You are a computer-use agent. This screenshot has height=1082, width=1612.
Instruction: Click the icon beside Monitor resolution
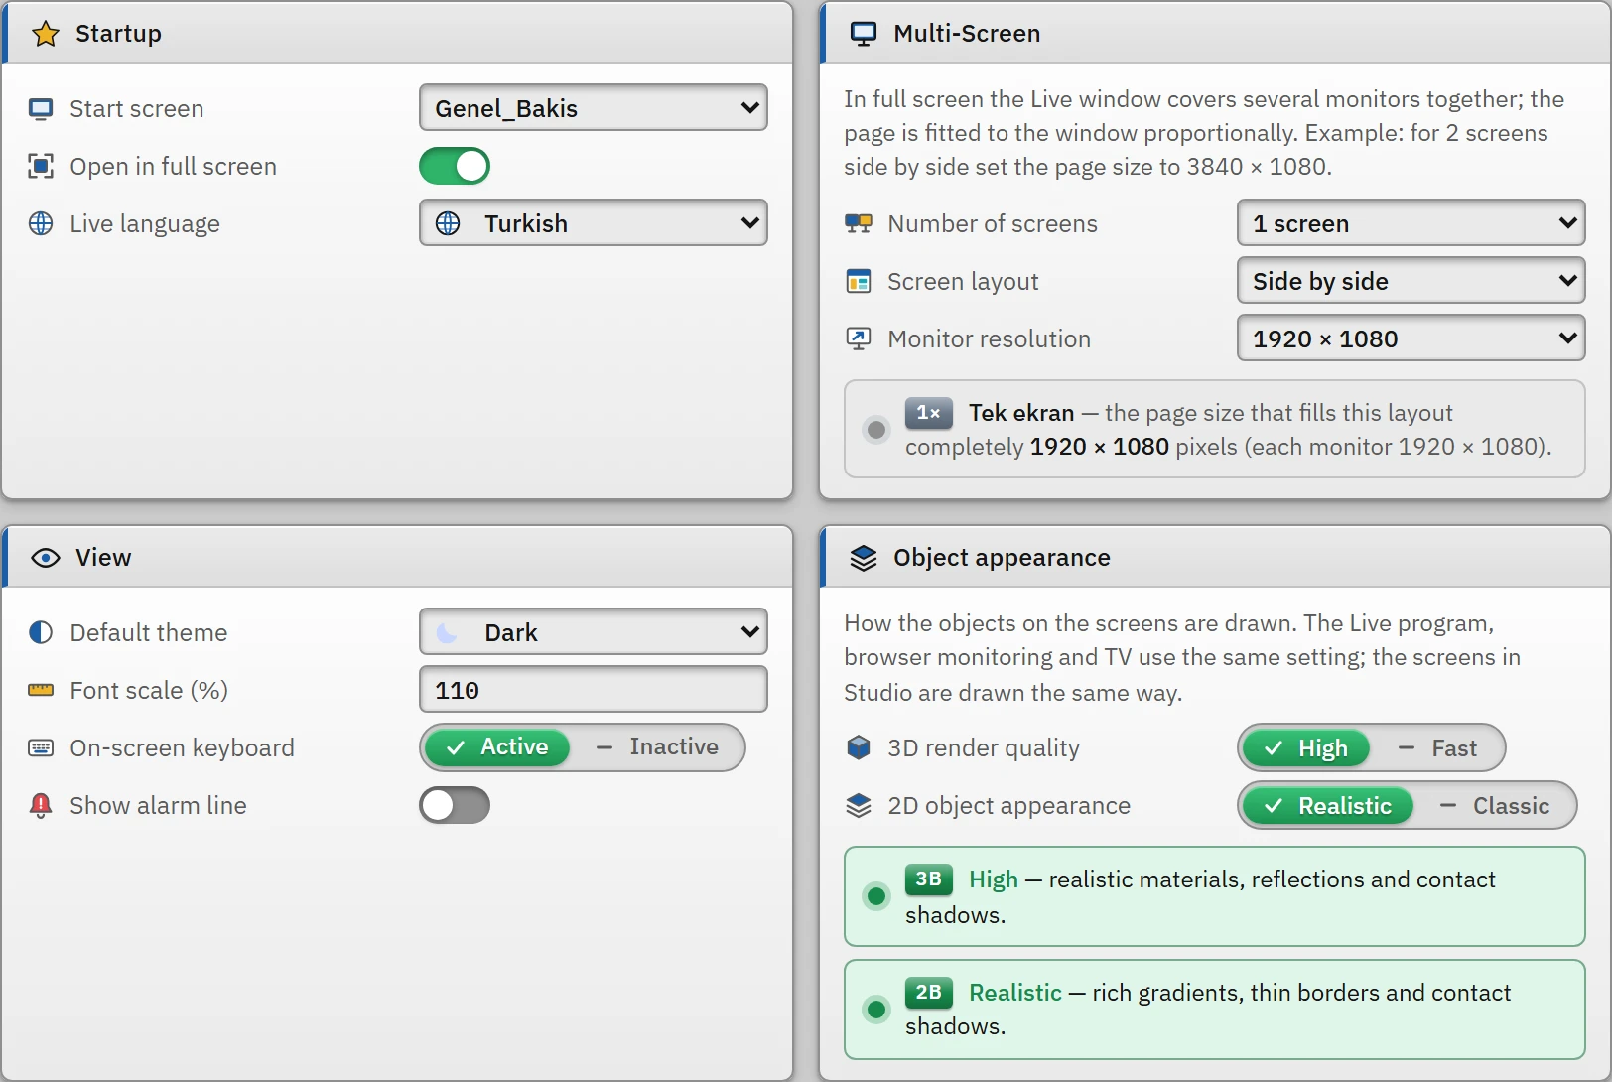point(859,339)
